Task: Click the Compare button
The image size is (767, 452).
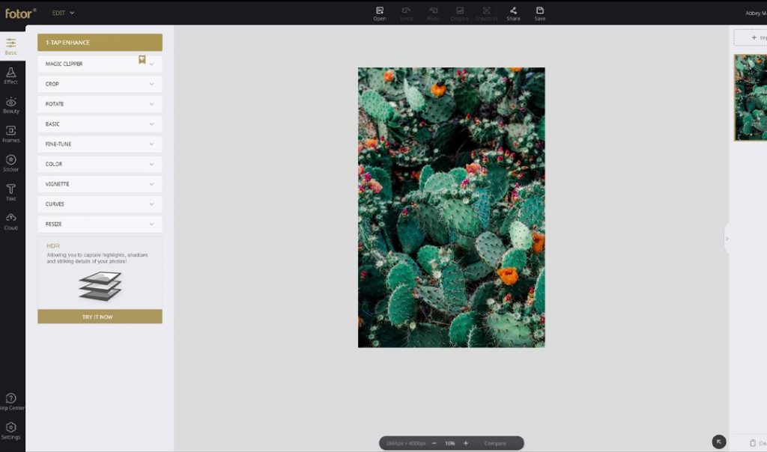Action: point(495,443)
